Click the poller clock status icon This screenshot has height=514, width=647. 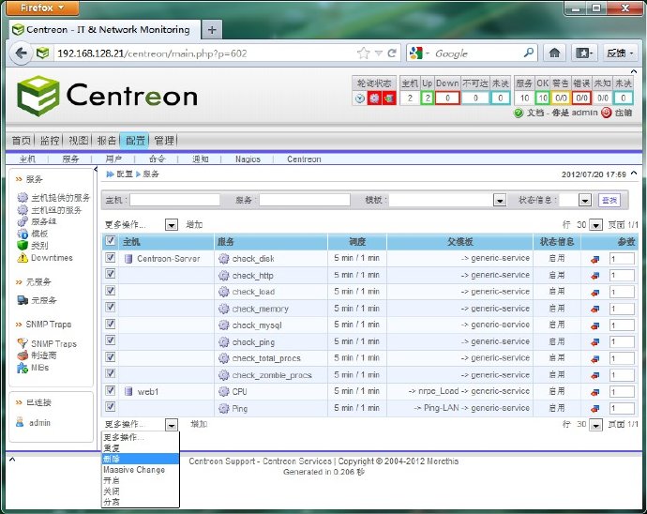pyautogui.click(x=360, y=98)
